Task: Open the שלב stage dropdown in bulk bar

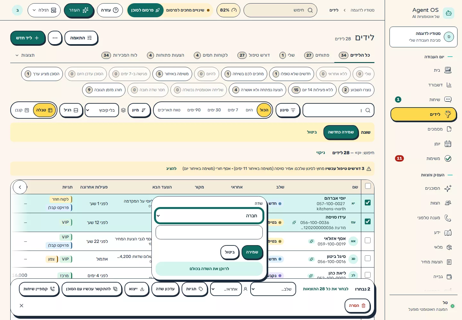Action: click(x=273, y=289)
